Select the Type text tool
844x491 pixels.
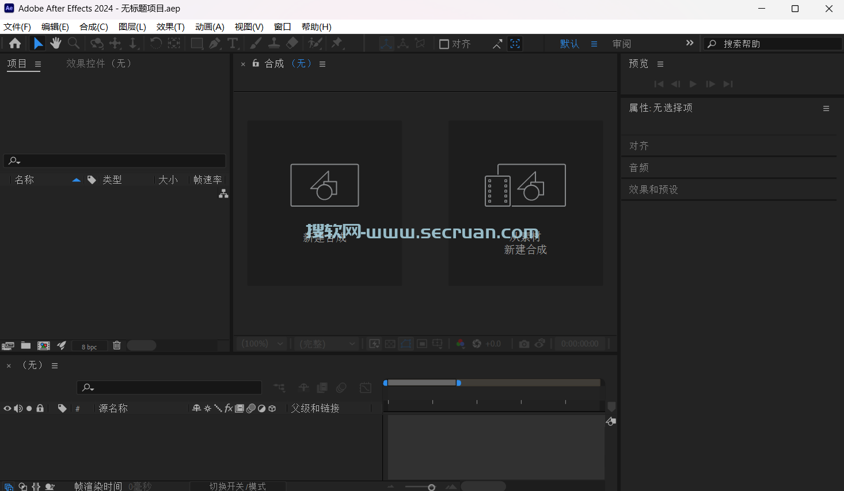233,43
